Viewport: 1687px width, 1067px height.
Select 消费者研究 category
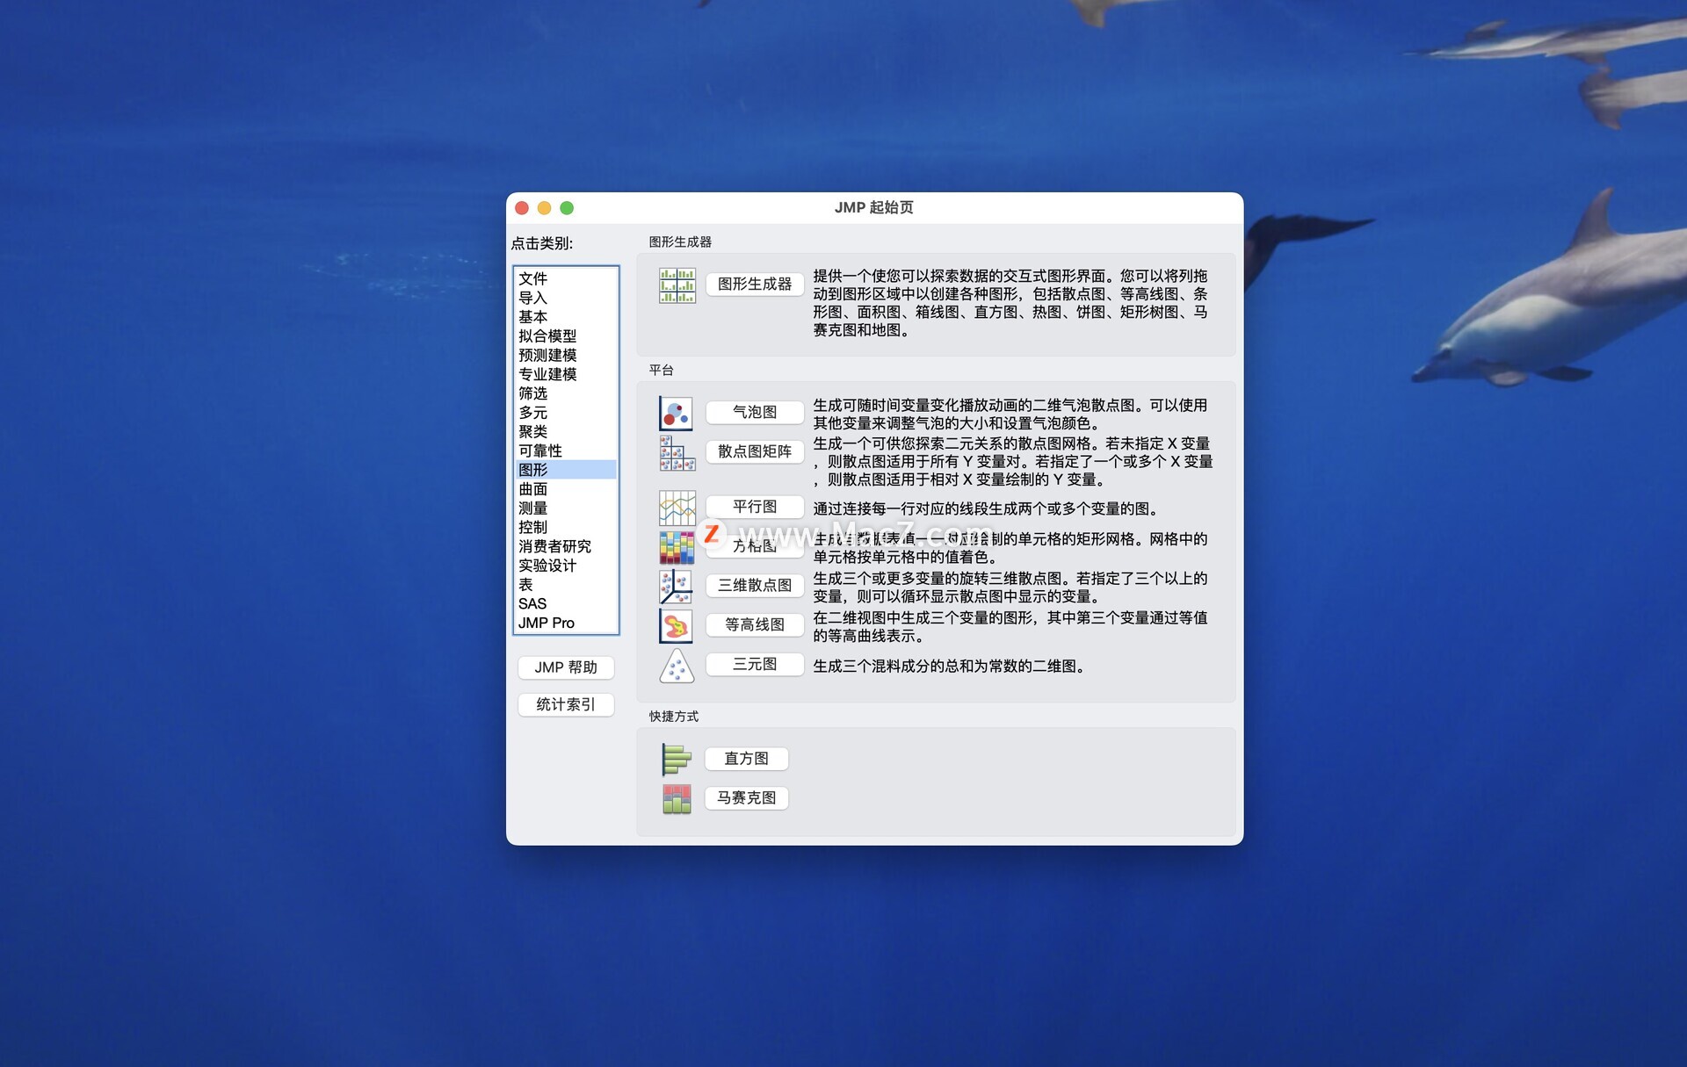point(566,546)
